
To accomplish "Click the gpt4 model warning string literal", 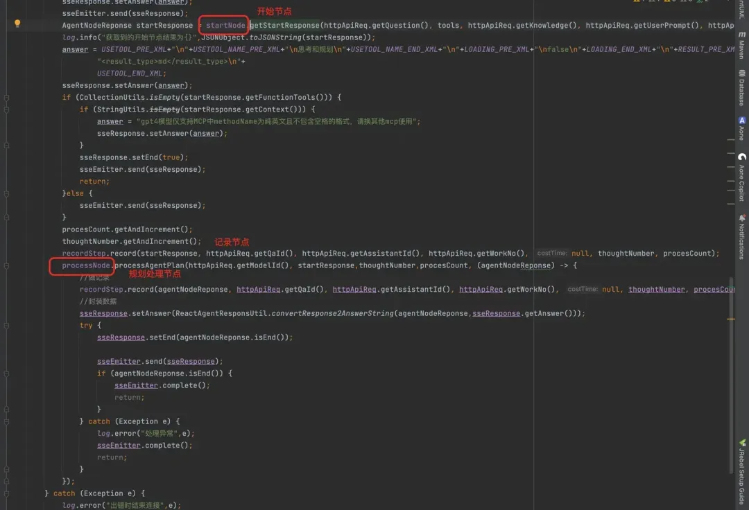I will [x=276, y=122].
